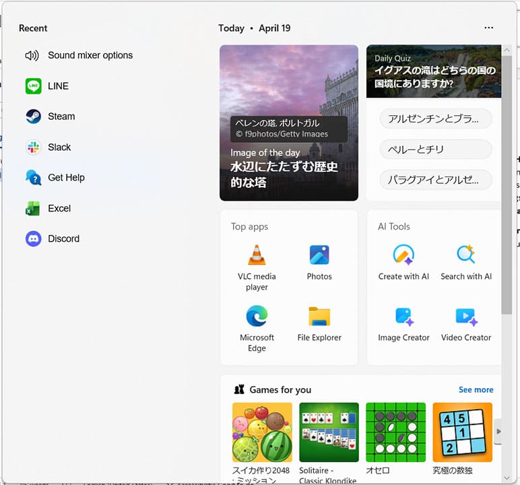The image size is (520, 485).
Task: Click Video Creator label text
Action: (x=466, y=337)
